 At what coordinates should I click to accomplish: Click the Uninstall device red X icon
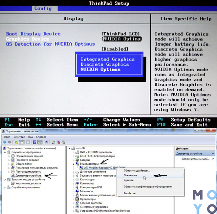click(59, 142)
